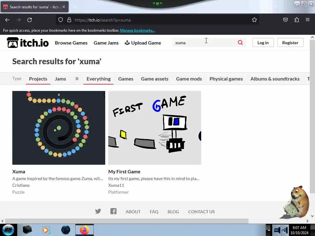The image size is (315, 236).
Task: Click the padlock site security icon
Action: tap(69, 20)
